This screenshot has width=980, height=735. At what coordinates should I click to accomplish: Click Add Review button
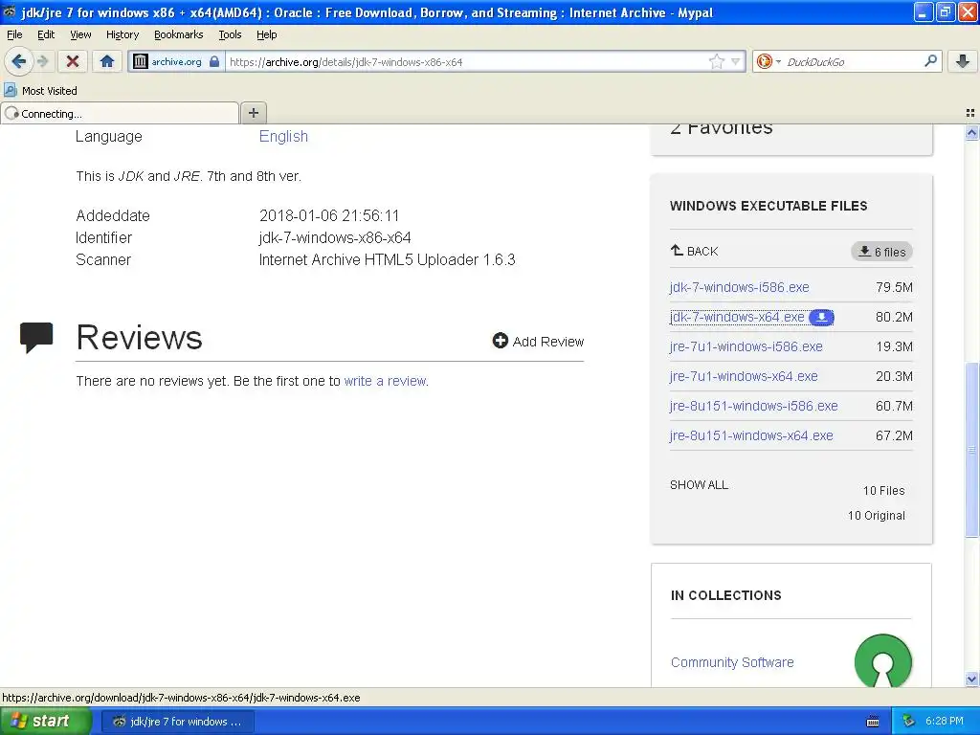coord(538,342)
